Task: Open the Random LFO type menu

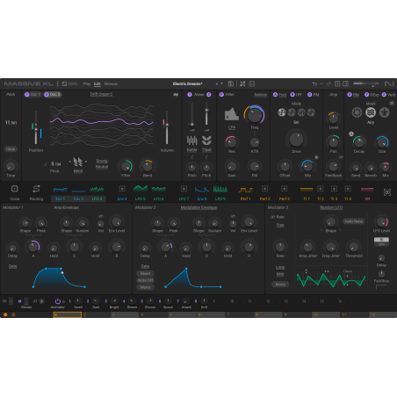Action: pyautogui.click(x=331, y=207)
